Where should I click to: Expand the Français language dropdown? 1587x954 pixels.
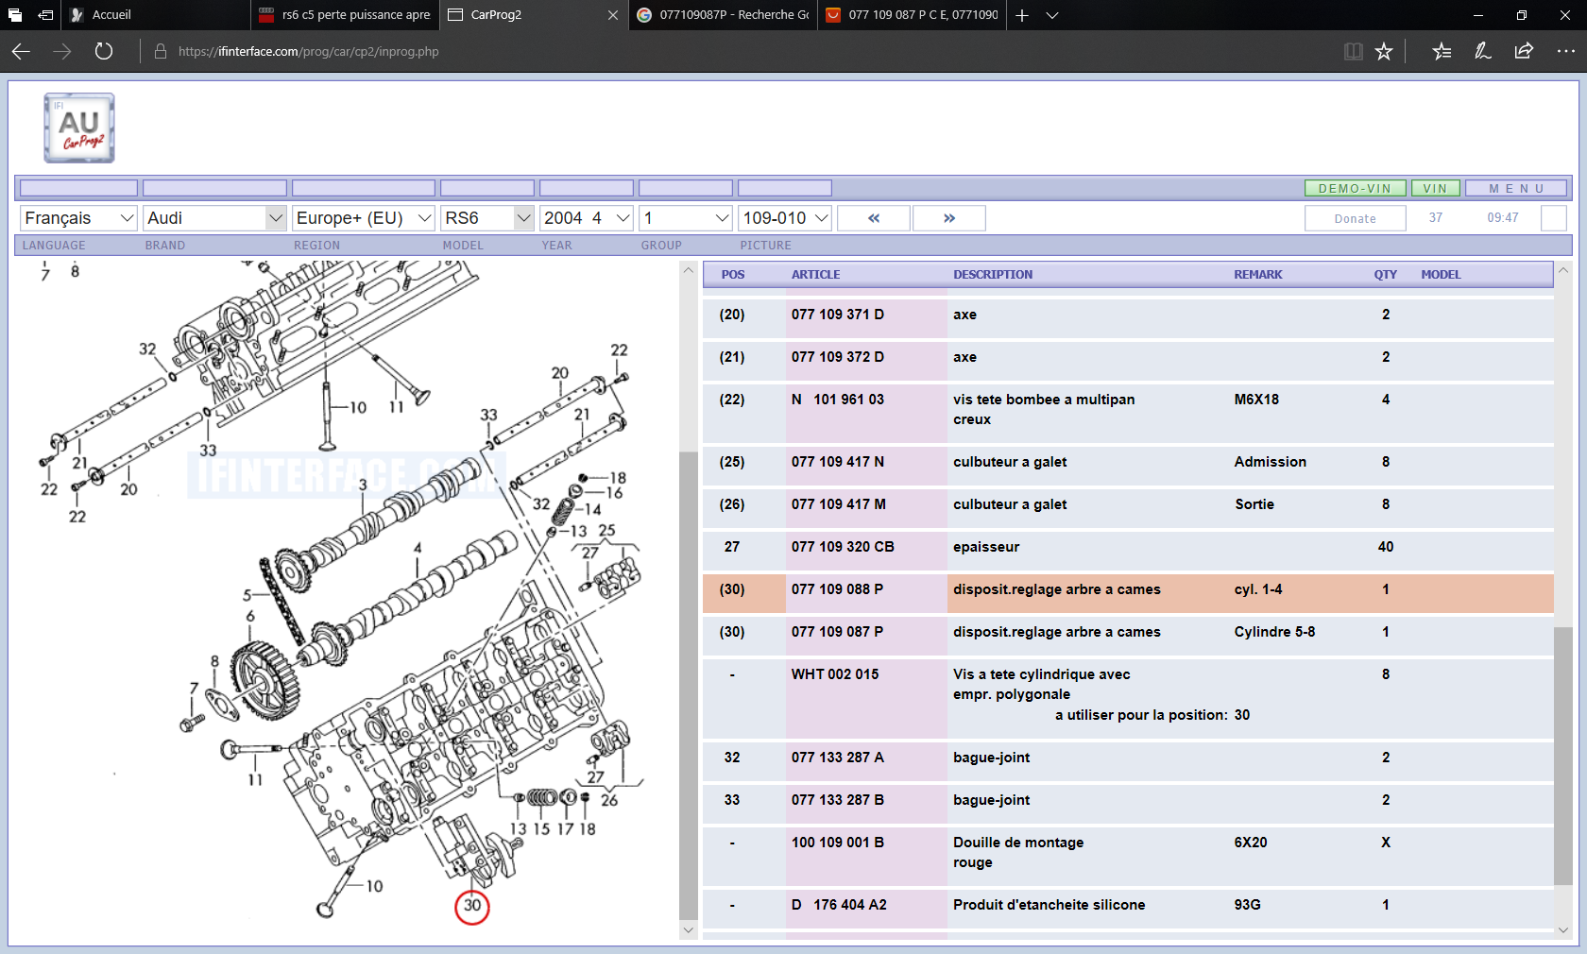79,218
